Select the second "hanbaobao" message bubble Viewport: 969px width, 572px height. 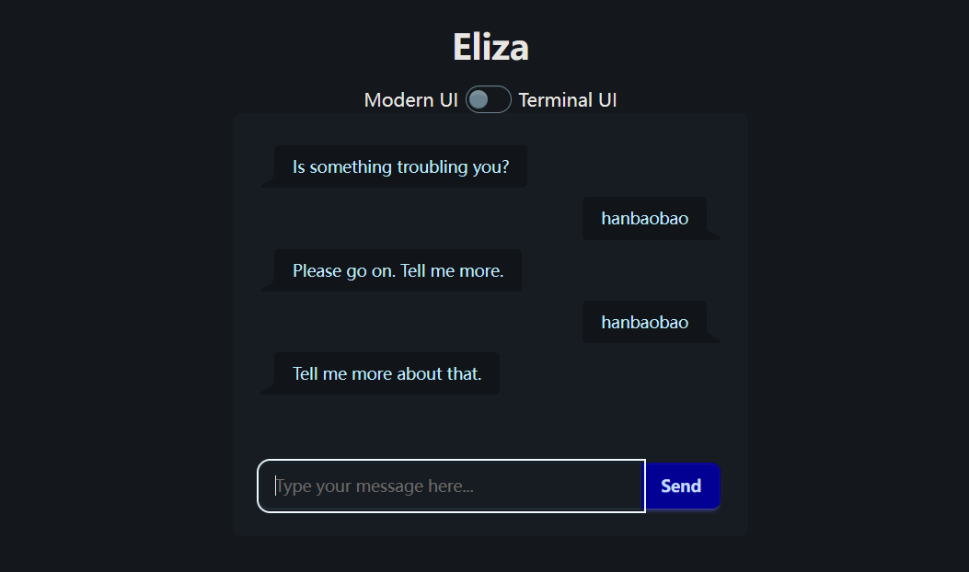click(x=644, y=322)
